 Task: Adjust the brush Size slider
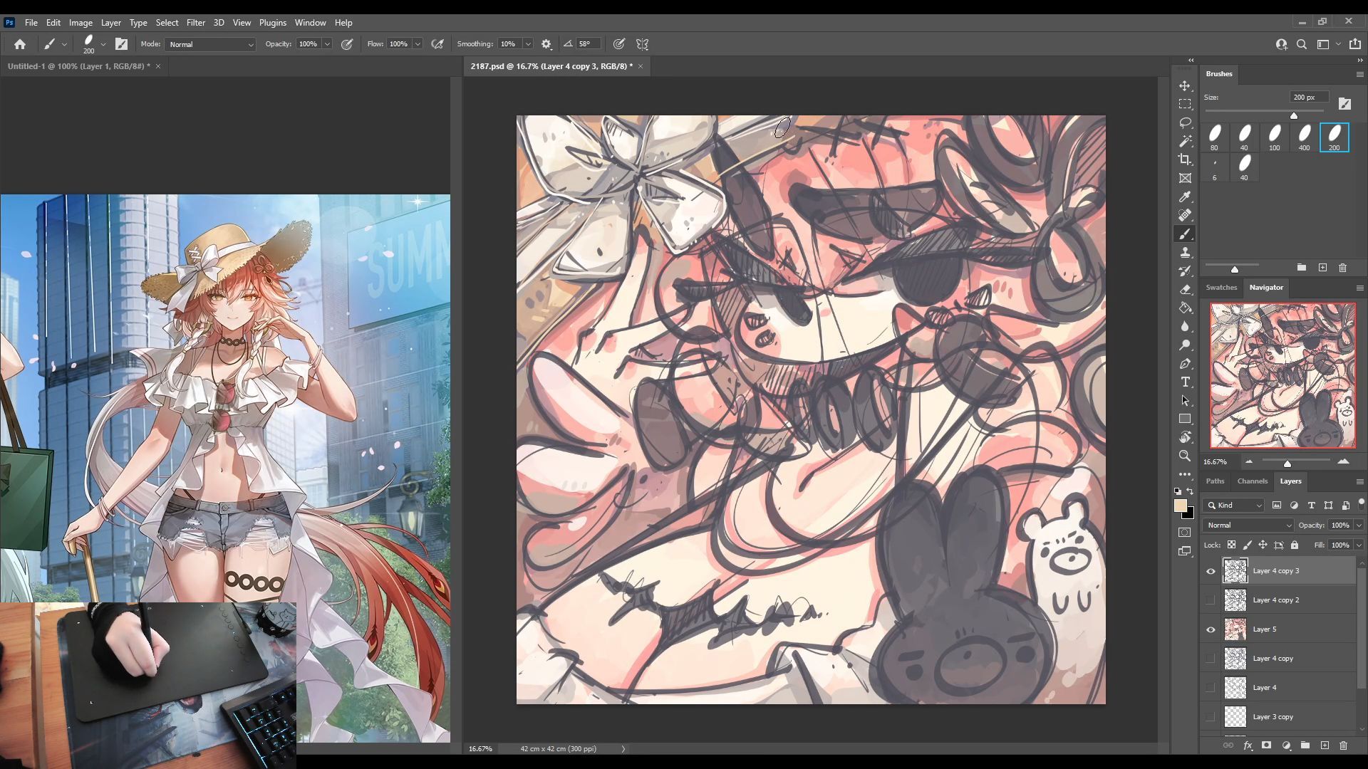(1294, 115)
